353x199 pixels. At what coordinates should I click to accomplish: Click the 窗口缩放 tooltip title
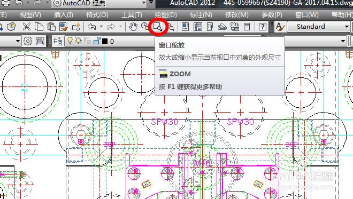tap(172, 45)
